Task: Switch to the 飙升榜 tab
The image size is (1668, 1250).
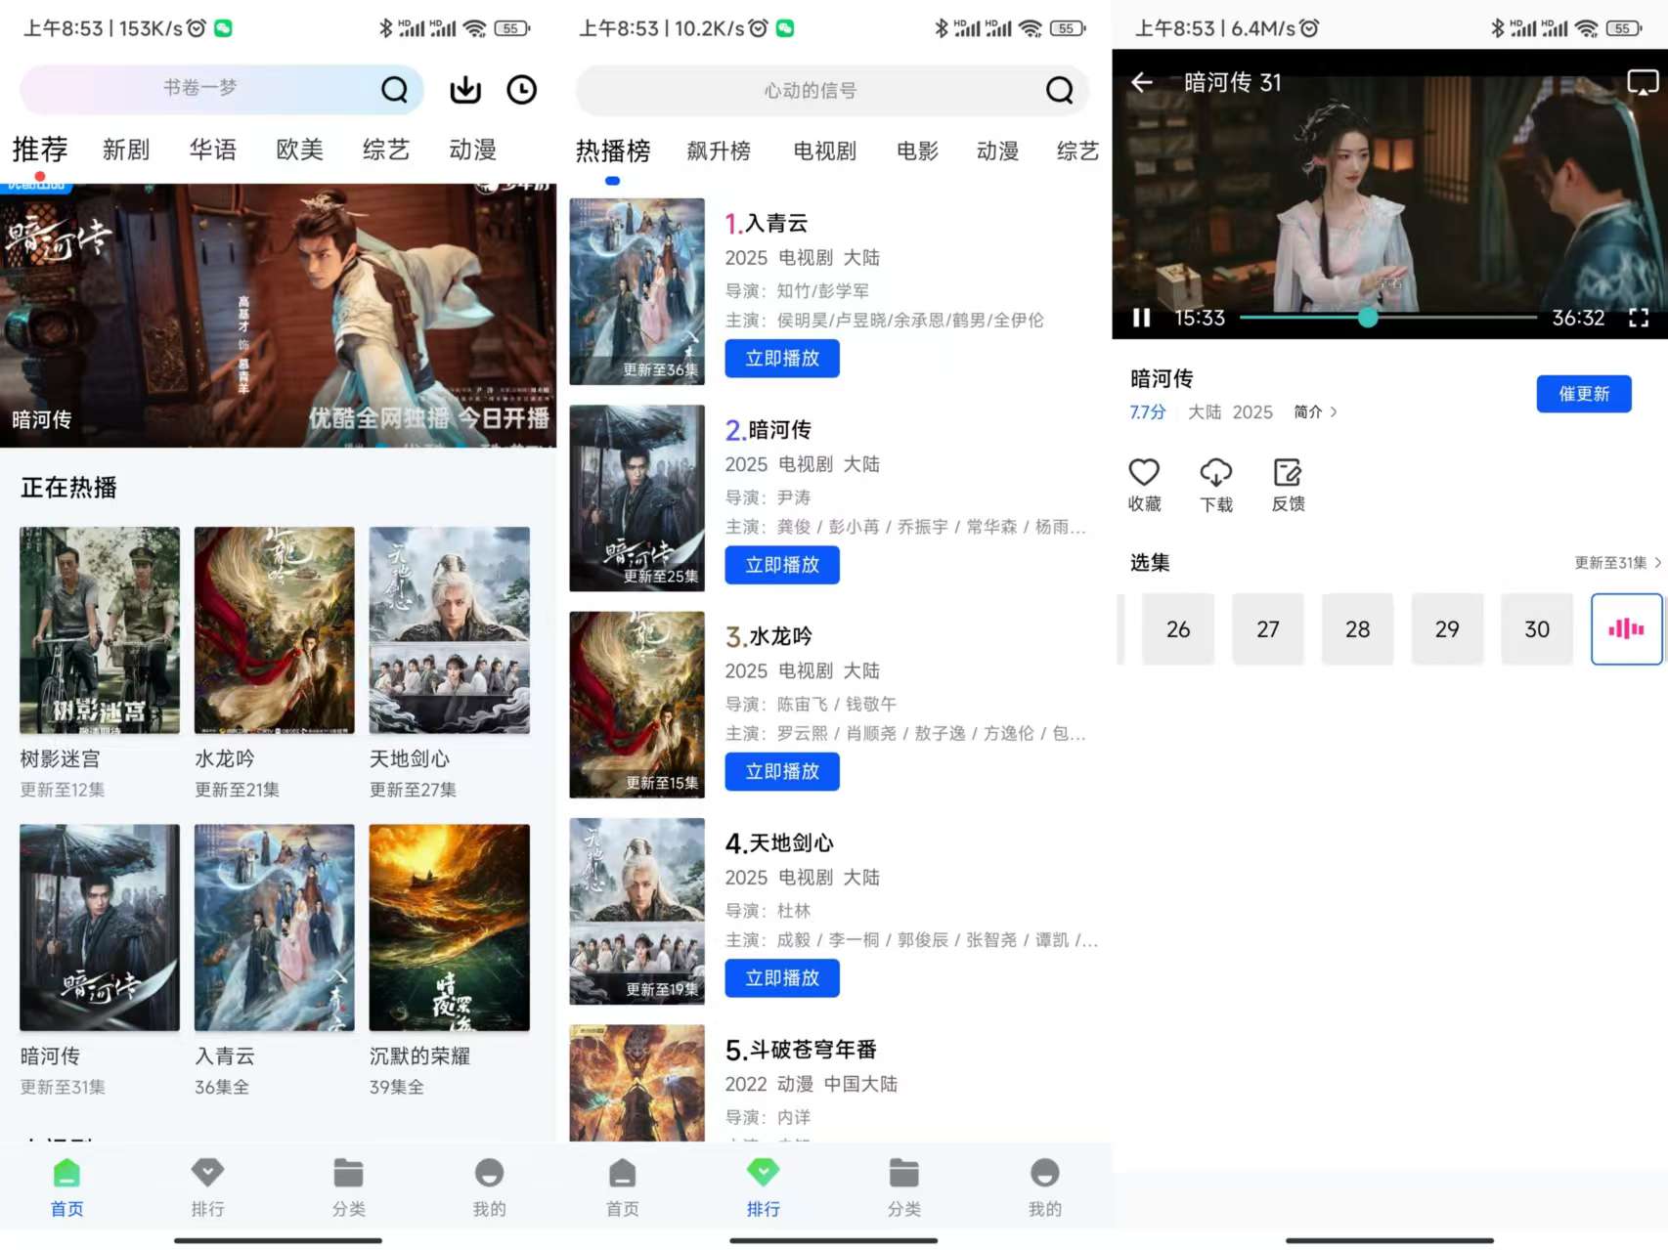Action: click(x=719, y=151)
